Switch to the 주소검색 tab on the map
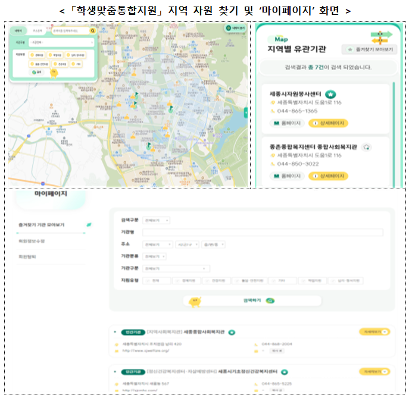 (38, 30)
